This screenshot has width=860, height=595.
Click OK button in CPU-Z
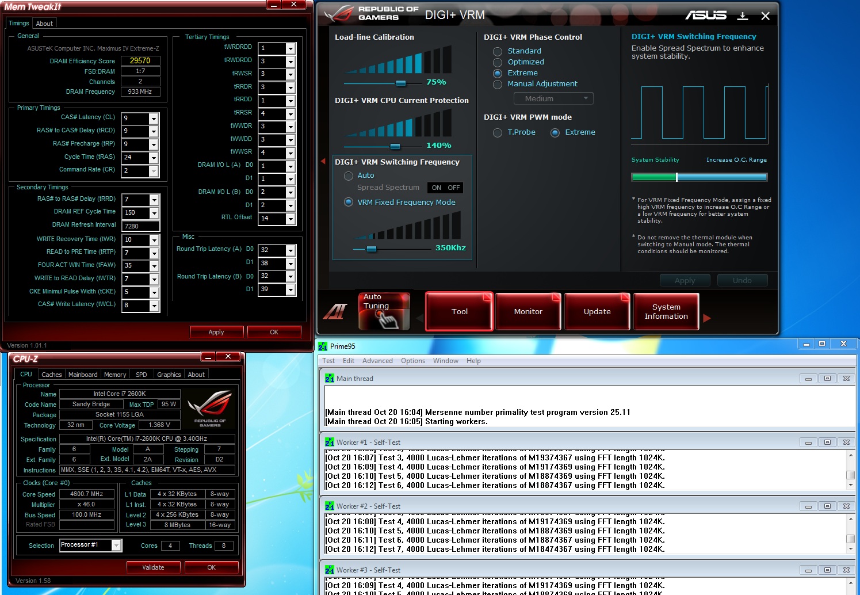(212, 567)
